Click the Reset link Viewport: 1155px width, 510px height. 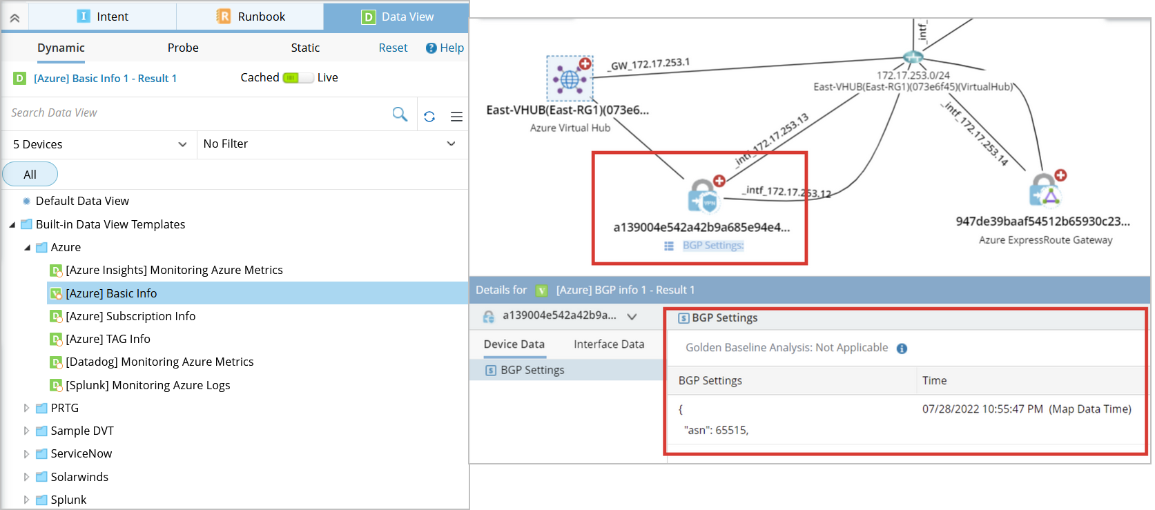coord(393,48)
